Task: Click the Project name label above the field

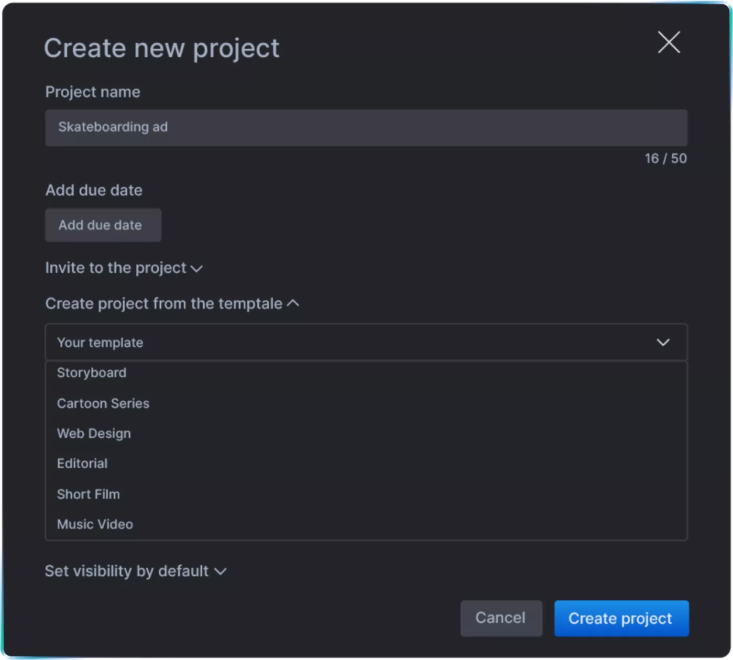Action: (93, 92)
